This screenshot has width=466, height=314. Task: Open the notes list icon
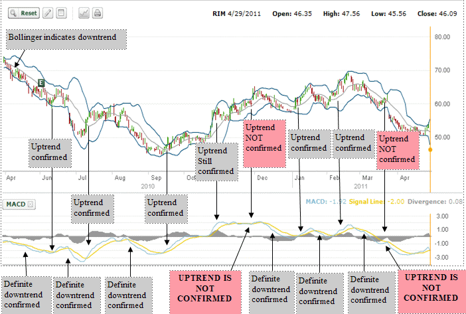point(62,13)
